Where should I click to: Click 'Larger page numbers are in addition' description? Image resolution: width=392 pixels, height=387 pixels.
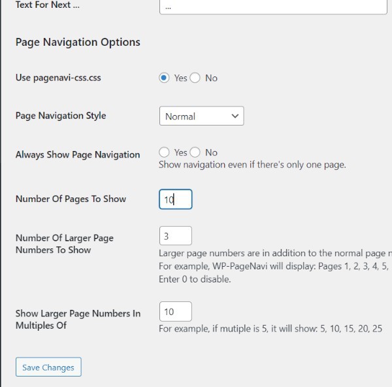[x=275, y=253]
